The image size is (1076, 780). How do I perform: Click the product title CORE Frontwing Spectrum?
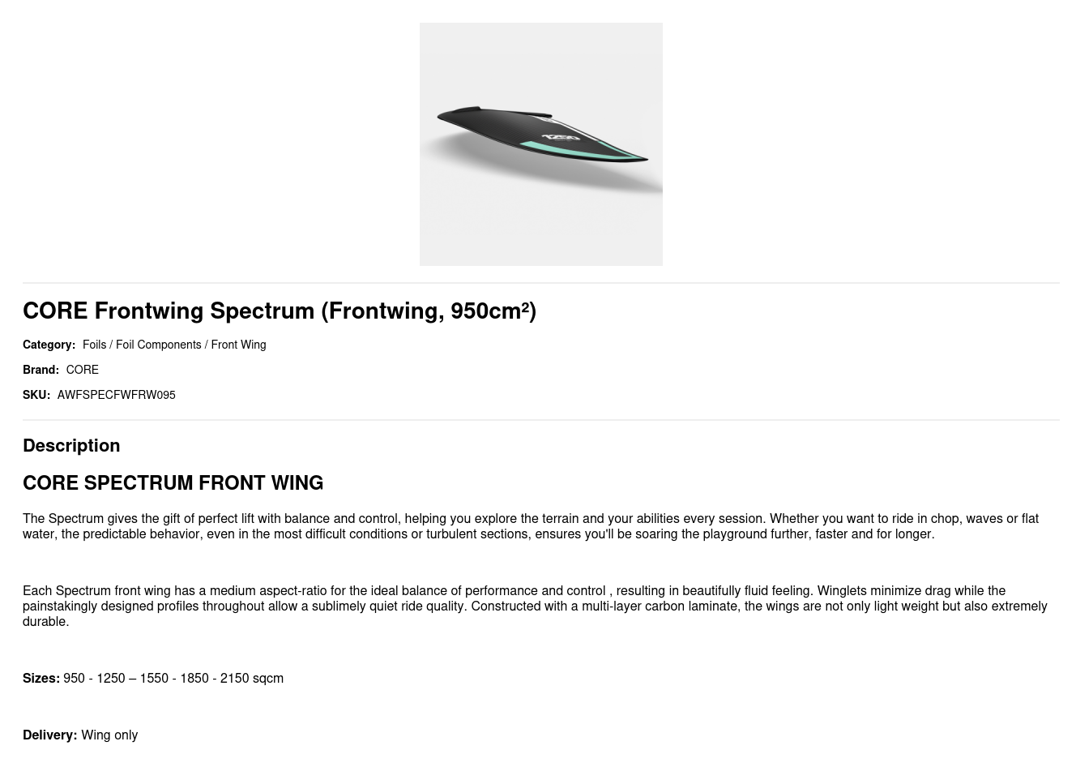279,311
